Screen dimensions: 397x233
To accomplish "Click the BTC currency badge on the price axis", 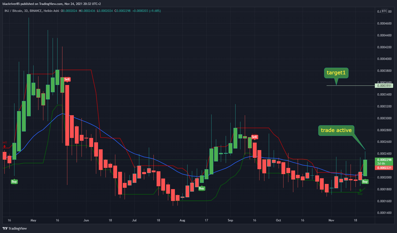I will pos(384,11).
